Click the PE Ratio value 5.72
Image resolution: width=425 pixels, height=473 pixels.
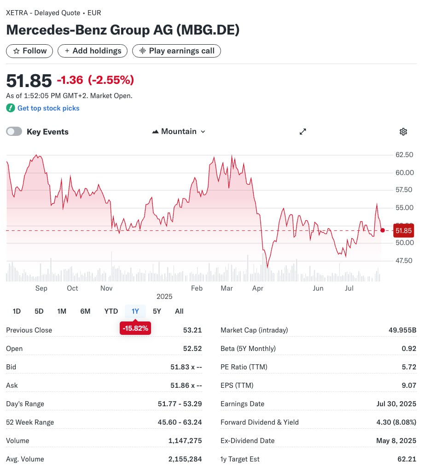pos(409,367)
